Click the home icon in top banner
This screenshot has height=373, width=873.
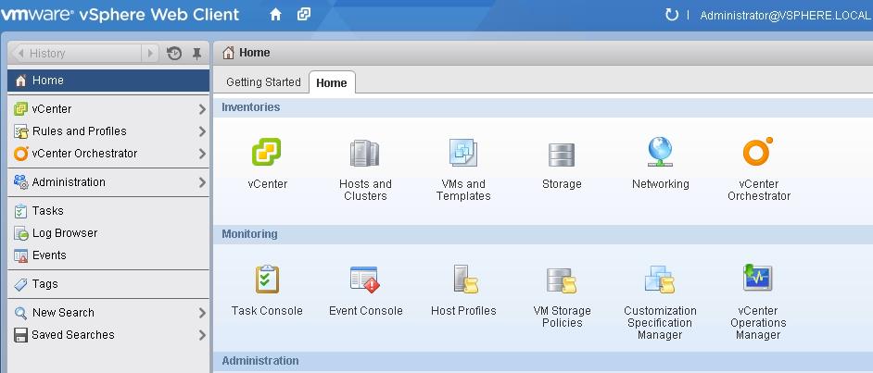(275, 15)
